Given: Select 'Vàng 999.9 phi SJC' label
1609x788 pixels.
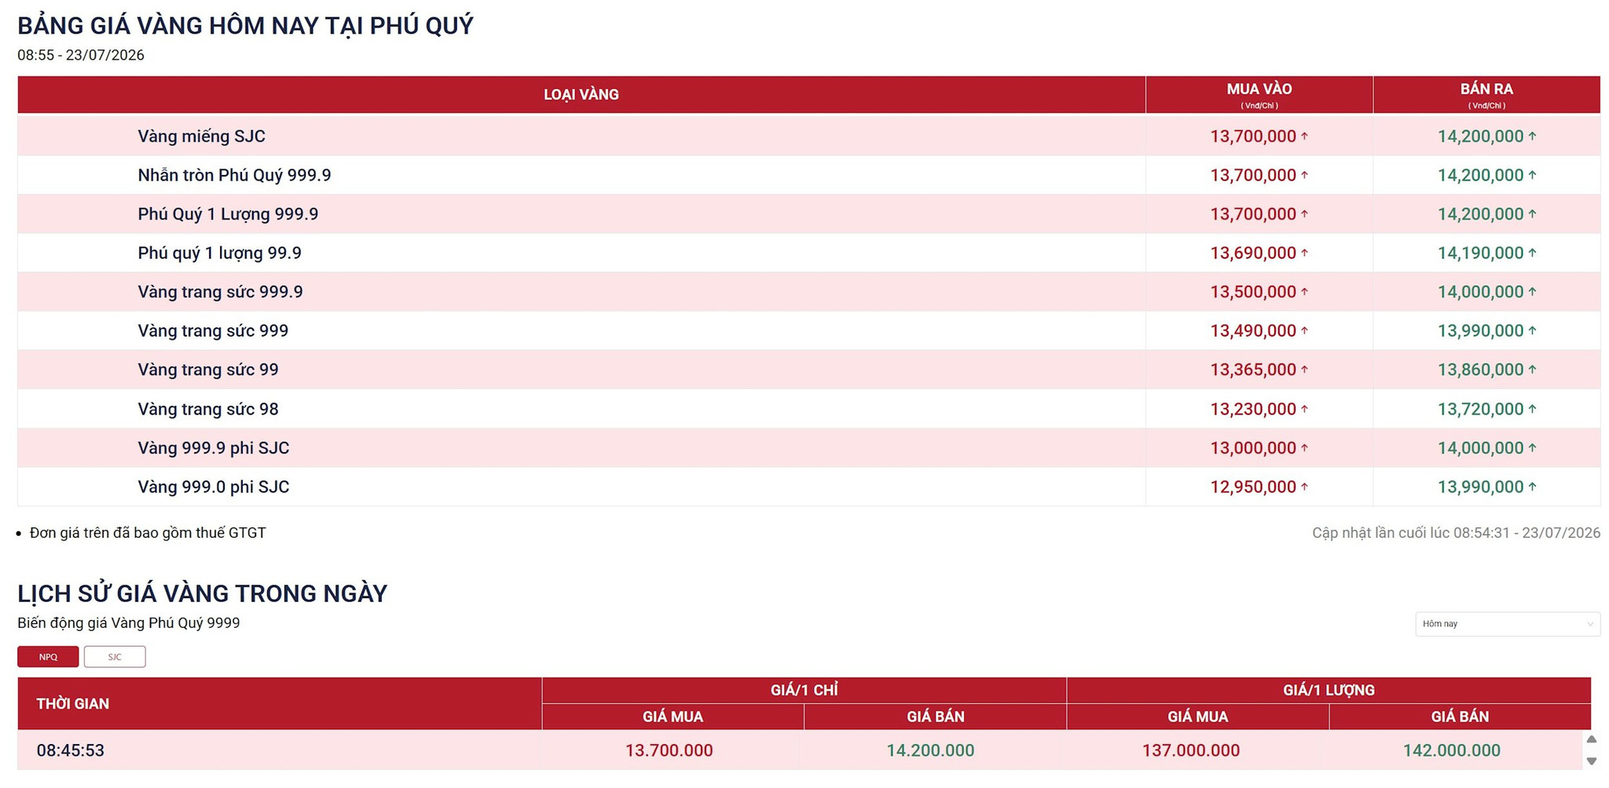Looking at the screenshot, I should click(x=214, y=448).
